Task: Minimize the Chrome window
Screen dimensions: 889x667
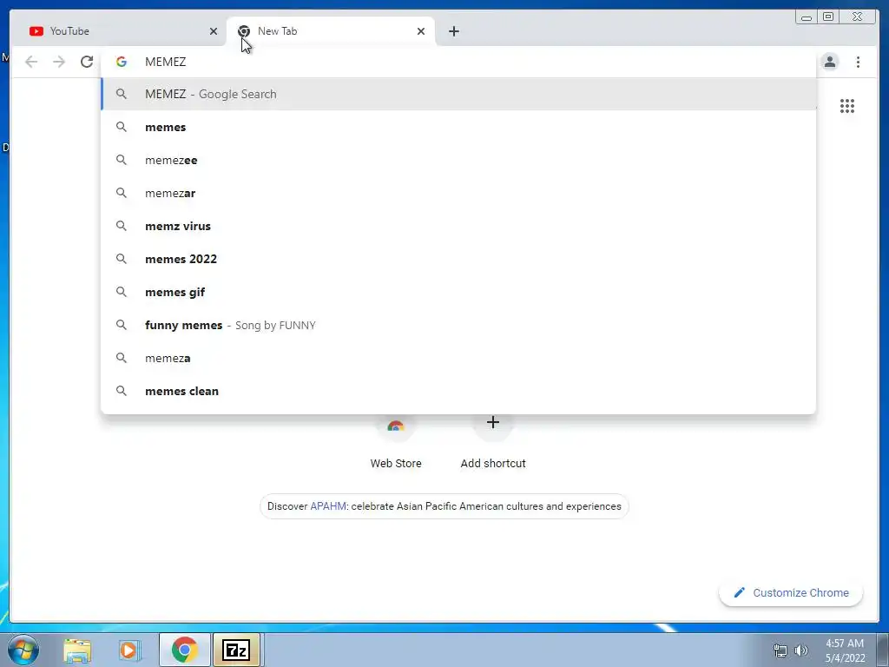Action: [x=807, y=17]
